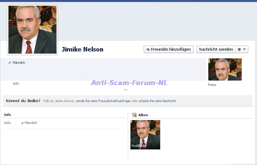Click the male icon in the Info details row
Image resolution: width=257 pixels, height=165 pixels.
(x=22, y=123)
